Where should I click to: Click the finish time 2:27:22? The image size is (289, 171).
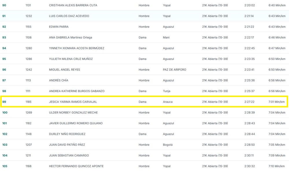249,102
